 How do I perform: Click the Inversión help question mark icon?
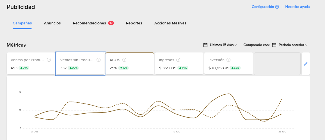tap(228, 60)
